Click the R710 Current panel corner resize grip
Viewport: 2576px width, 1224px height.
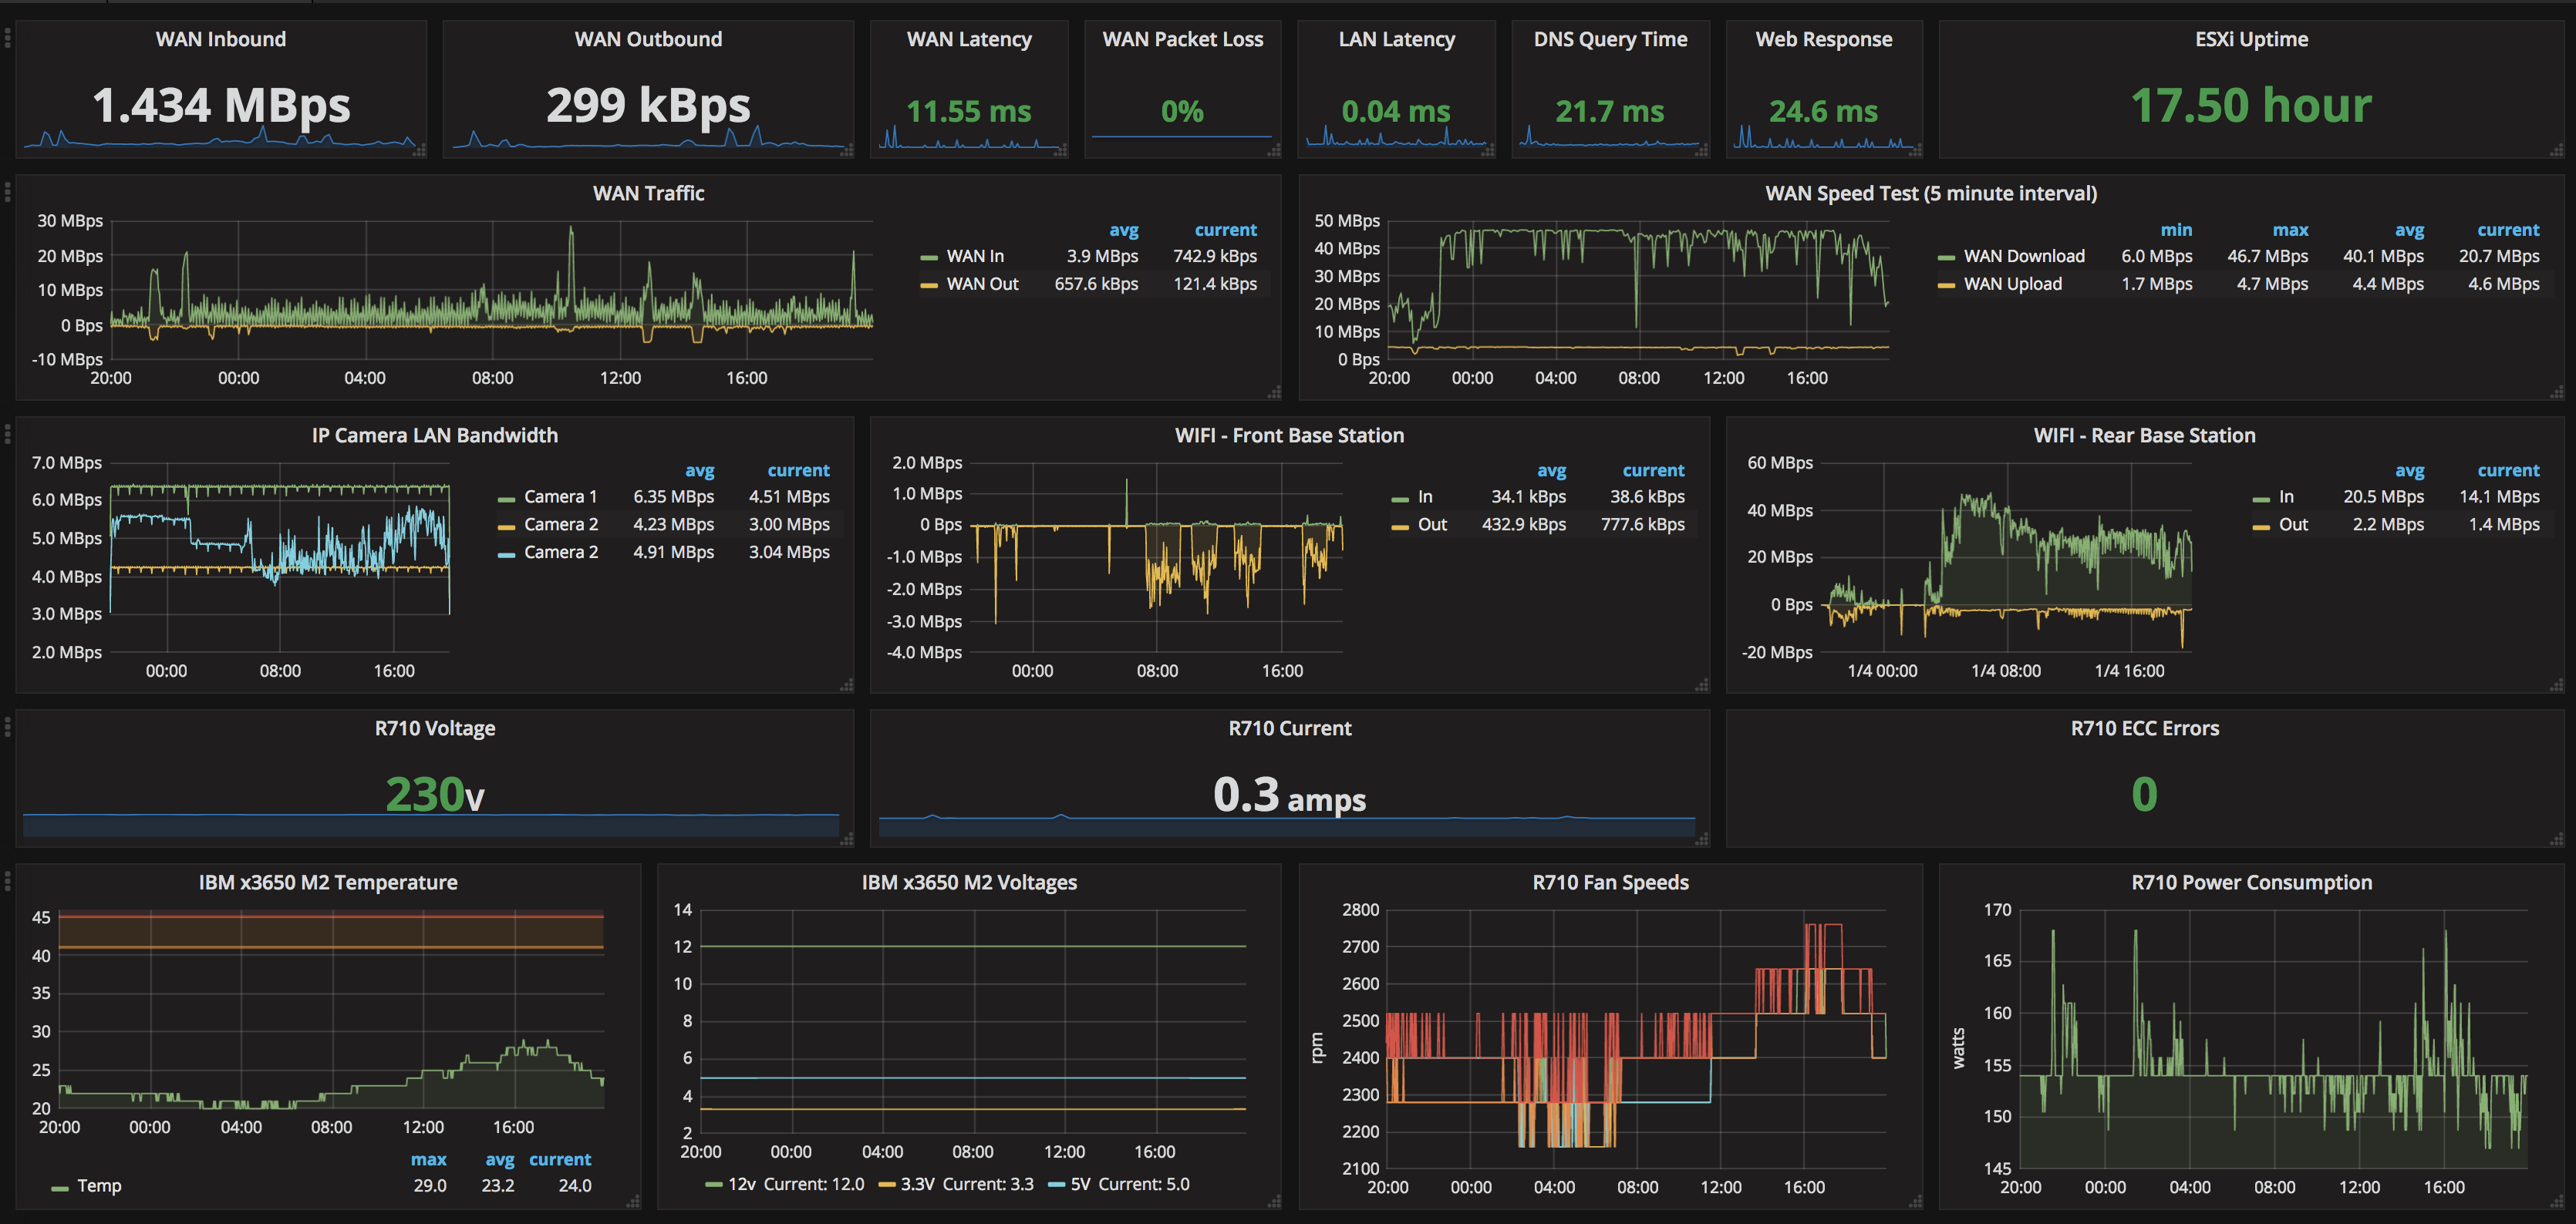(1702, 839)
